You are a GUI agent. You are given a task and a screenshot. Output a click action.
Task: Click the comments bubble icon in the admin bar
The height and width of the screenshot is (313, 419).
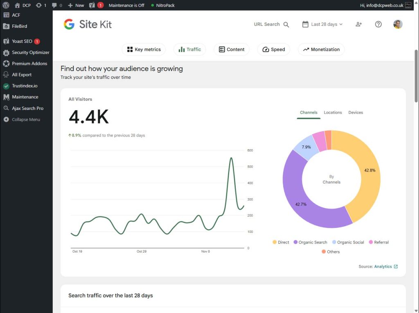click(54, 5)
